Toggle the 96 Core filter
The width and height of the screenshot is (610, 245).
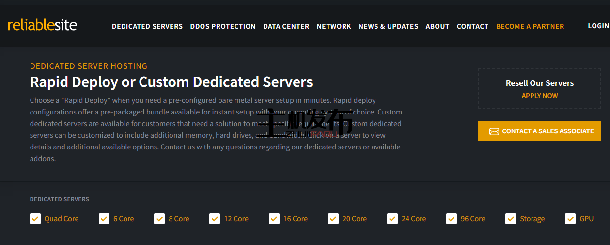point(452,219)
